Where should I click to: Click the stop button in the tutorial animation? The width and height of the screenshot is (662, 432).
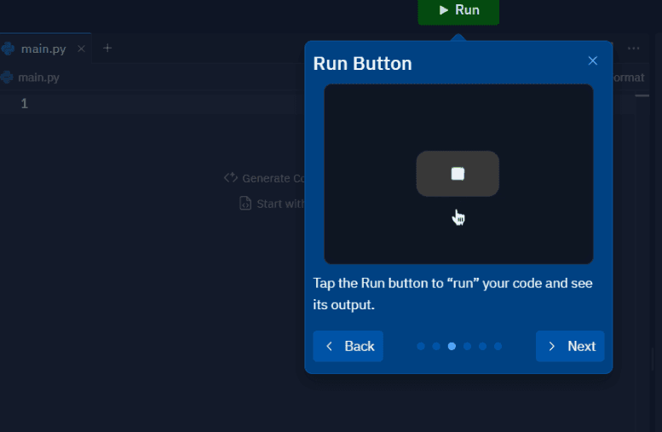click(458, 174)
